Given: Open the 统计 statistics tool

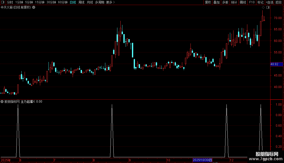Looking at the screenshot, I should 234,2.
